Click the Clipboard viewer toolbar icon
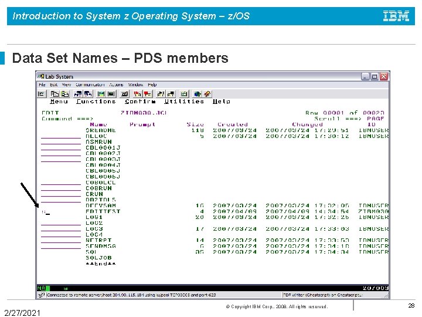 [x=184, y=94]
